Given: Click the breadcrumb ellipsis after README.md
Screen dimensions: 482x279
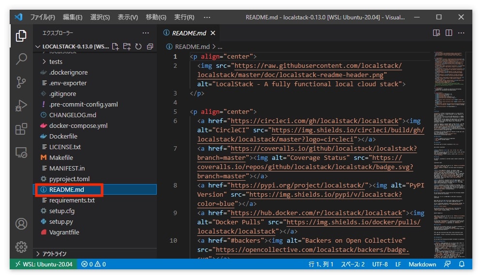Looking at the screenshot, I should (x=220, y=47).
